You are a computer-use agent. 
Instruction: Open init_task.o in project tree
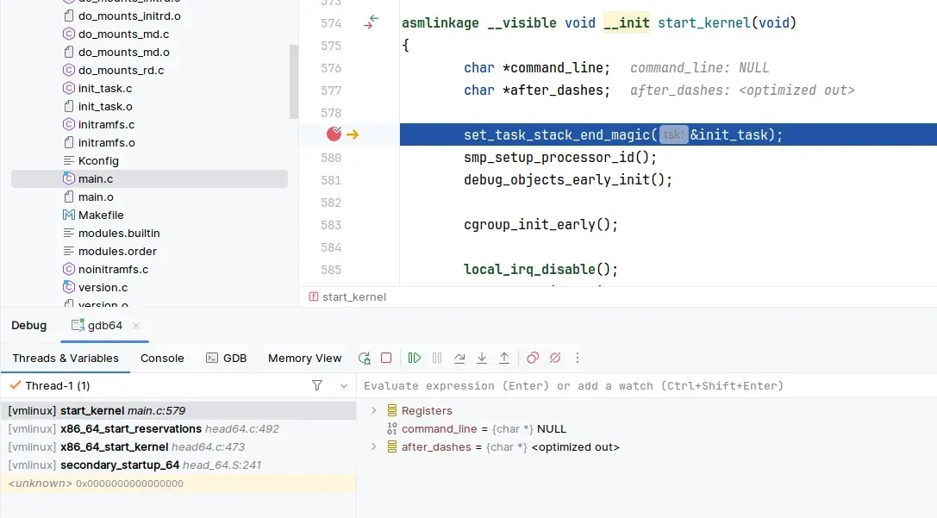[x=105, y=106]
